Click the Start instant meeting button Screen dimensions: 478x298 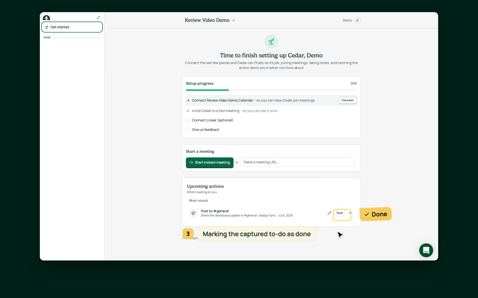click(210, 163)
